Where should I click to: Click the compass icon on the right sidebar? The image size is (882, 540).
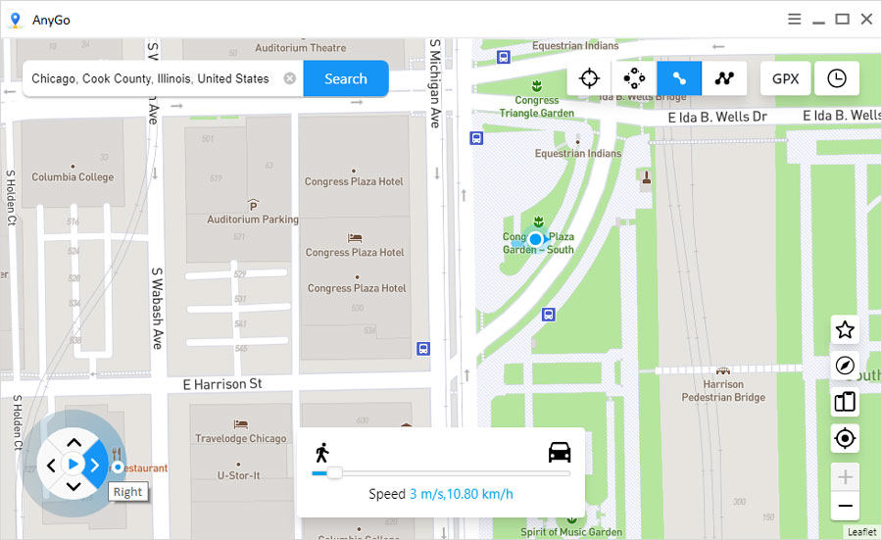tap(845, 366)
